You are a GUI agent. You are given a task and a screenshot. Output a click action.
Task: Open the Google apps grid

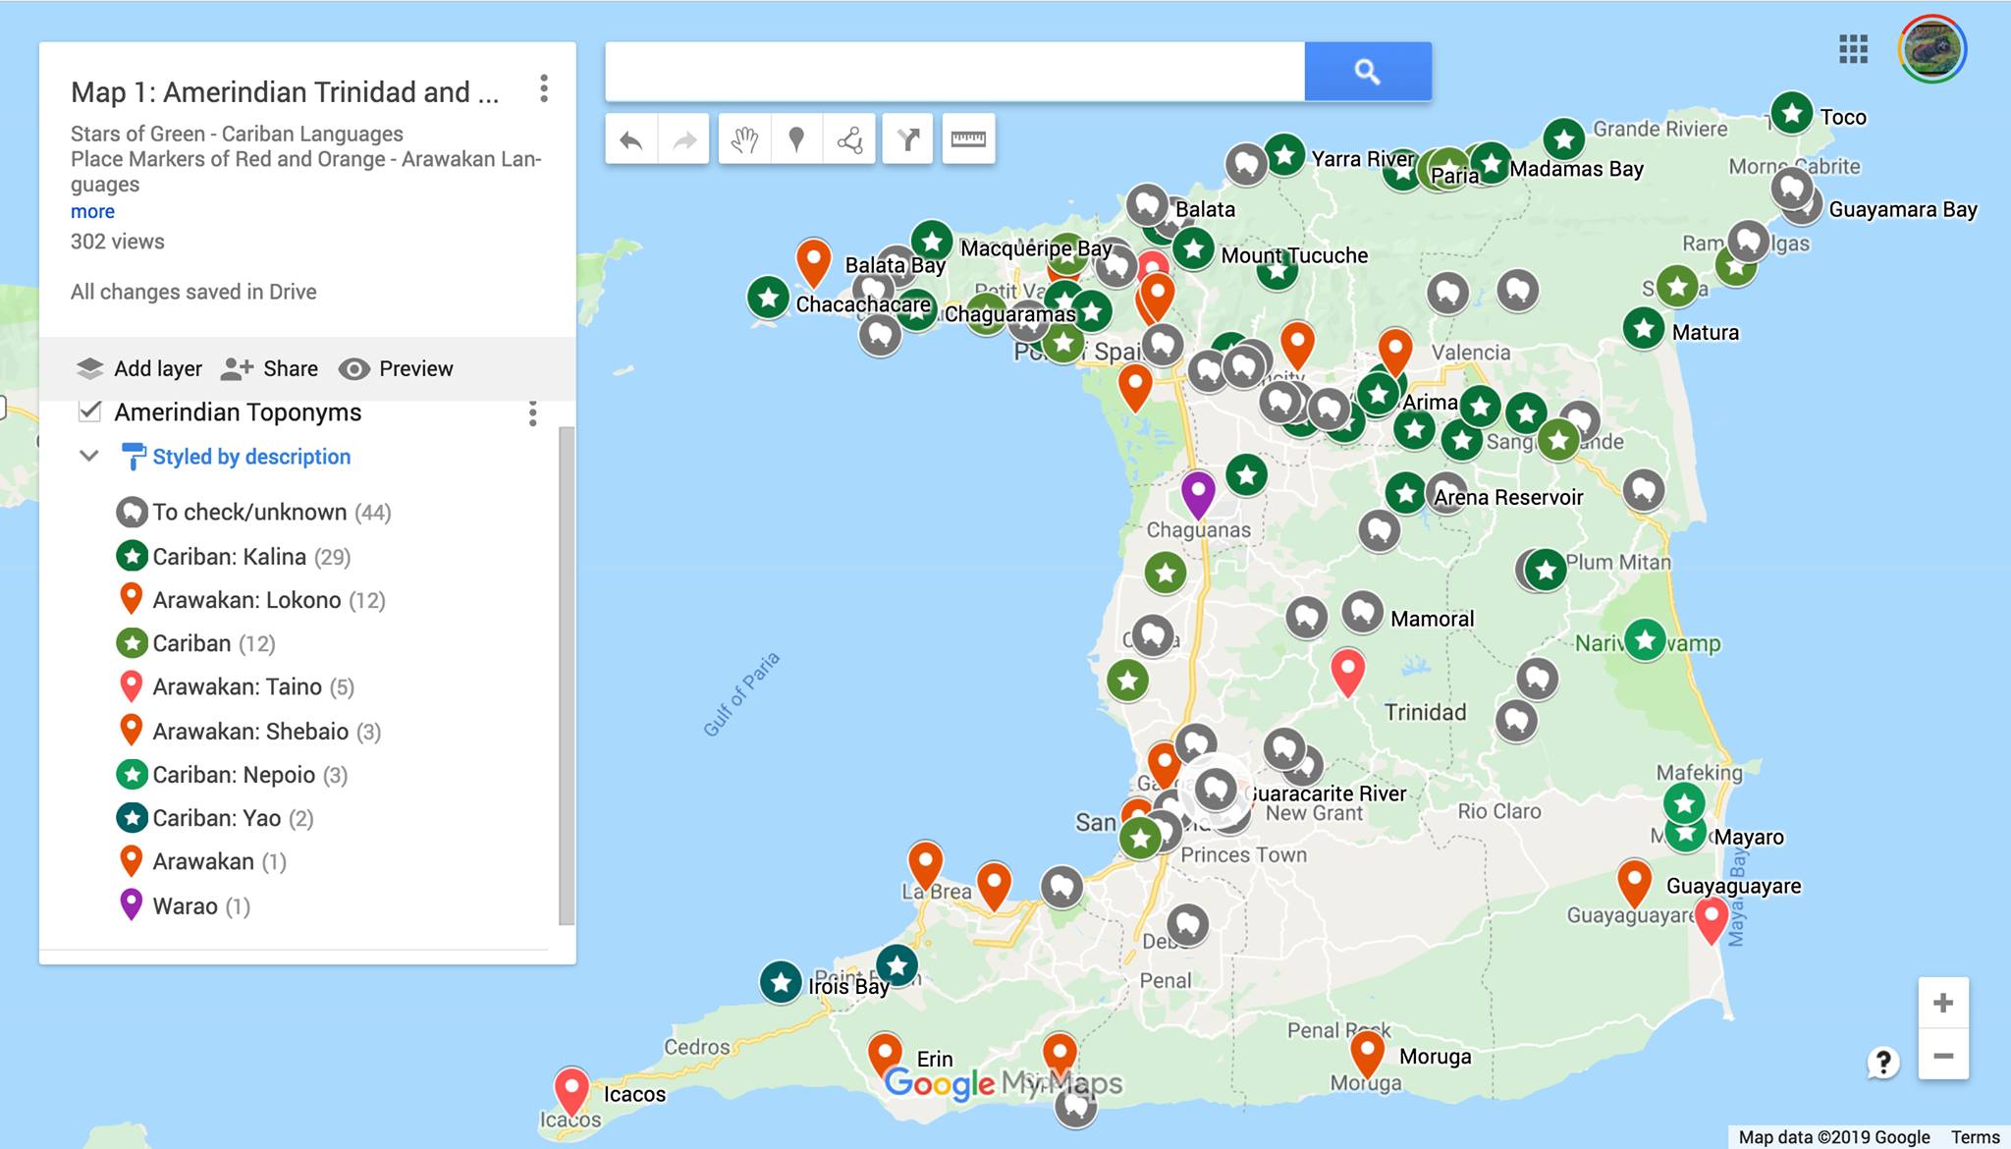coord(1853,49)
